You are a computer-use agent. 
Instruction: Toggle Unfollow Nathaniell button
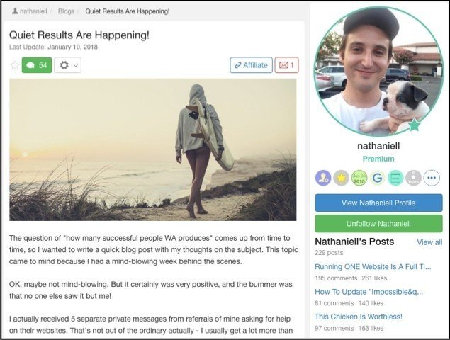tap(378, 224)
